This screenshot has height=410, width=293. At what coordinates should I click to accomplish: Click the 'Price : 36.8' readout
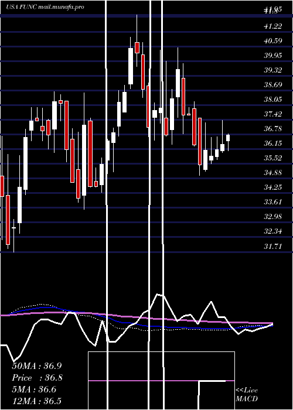pyautogui.click(x=38, y=378)
